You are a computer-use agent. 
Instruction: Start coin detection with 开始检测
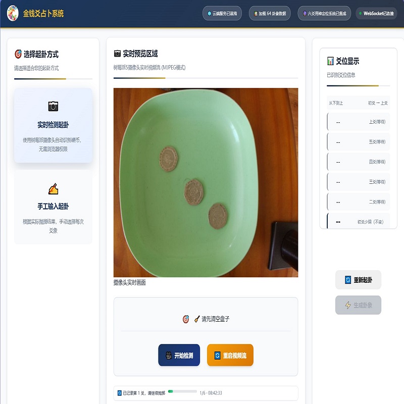click(x=179, y=355)
